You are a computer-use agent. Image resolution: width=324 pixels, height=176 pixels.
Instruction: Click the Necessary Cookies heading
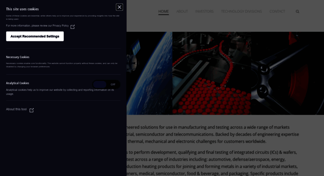[18, 57]
